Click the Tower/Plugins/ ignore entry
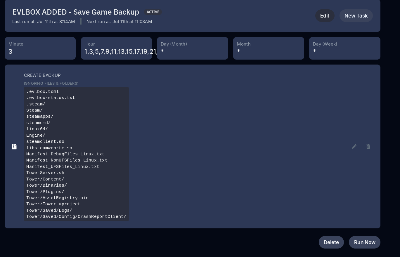The height and width of the screenshot is (257, 400). click(45, 192)
